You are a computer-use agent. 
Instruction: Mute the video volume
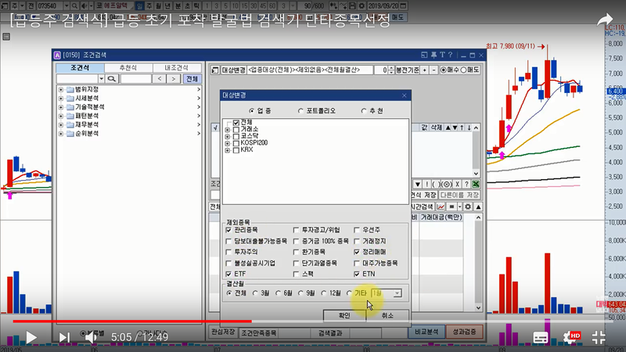click(x=91, y=338)
